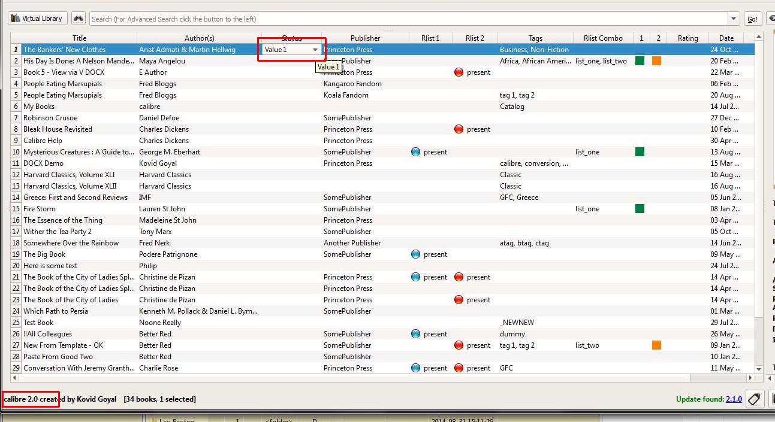The width and height of the screenshot is (775, 422).
Task: Click publisher Another Publisher
Action: point(352,243)
